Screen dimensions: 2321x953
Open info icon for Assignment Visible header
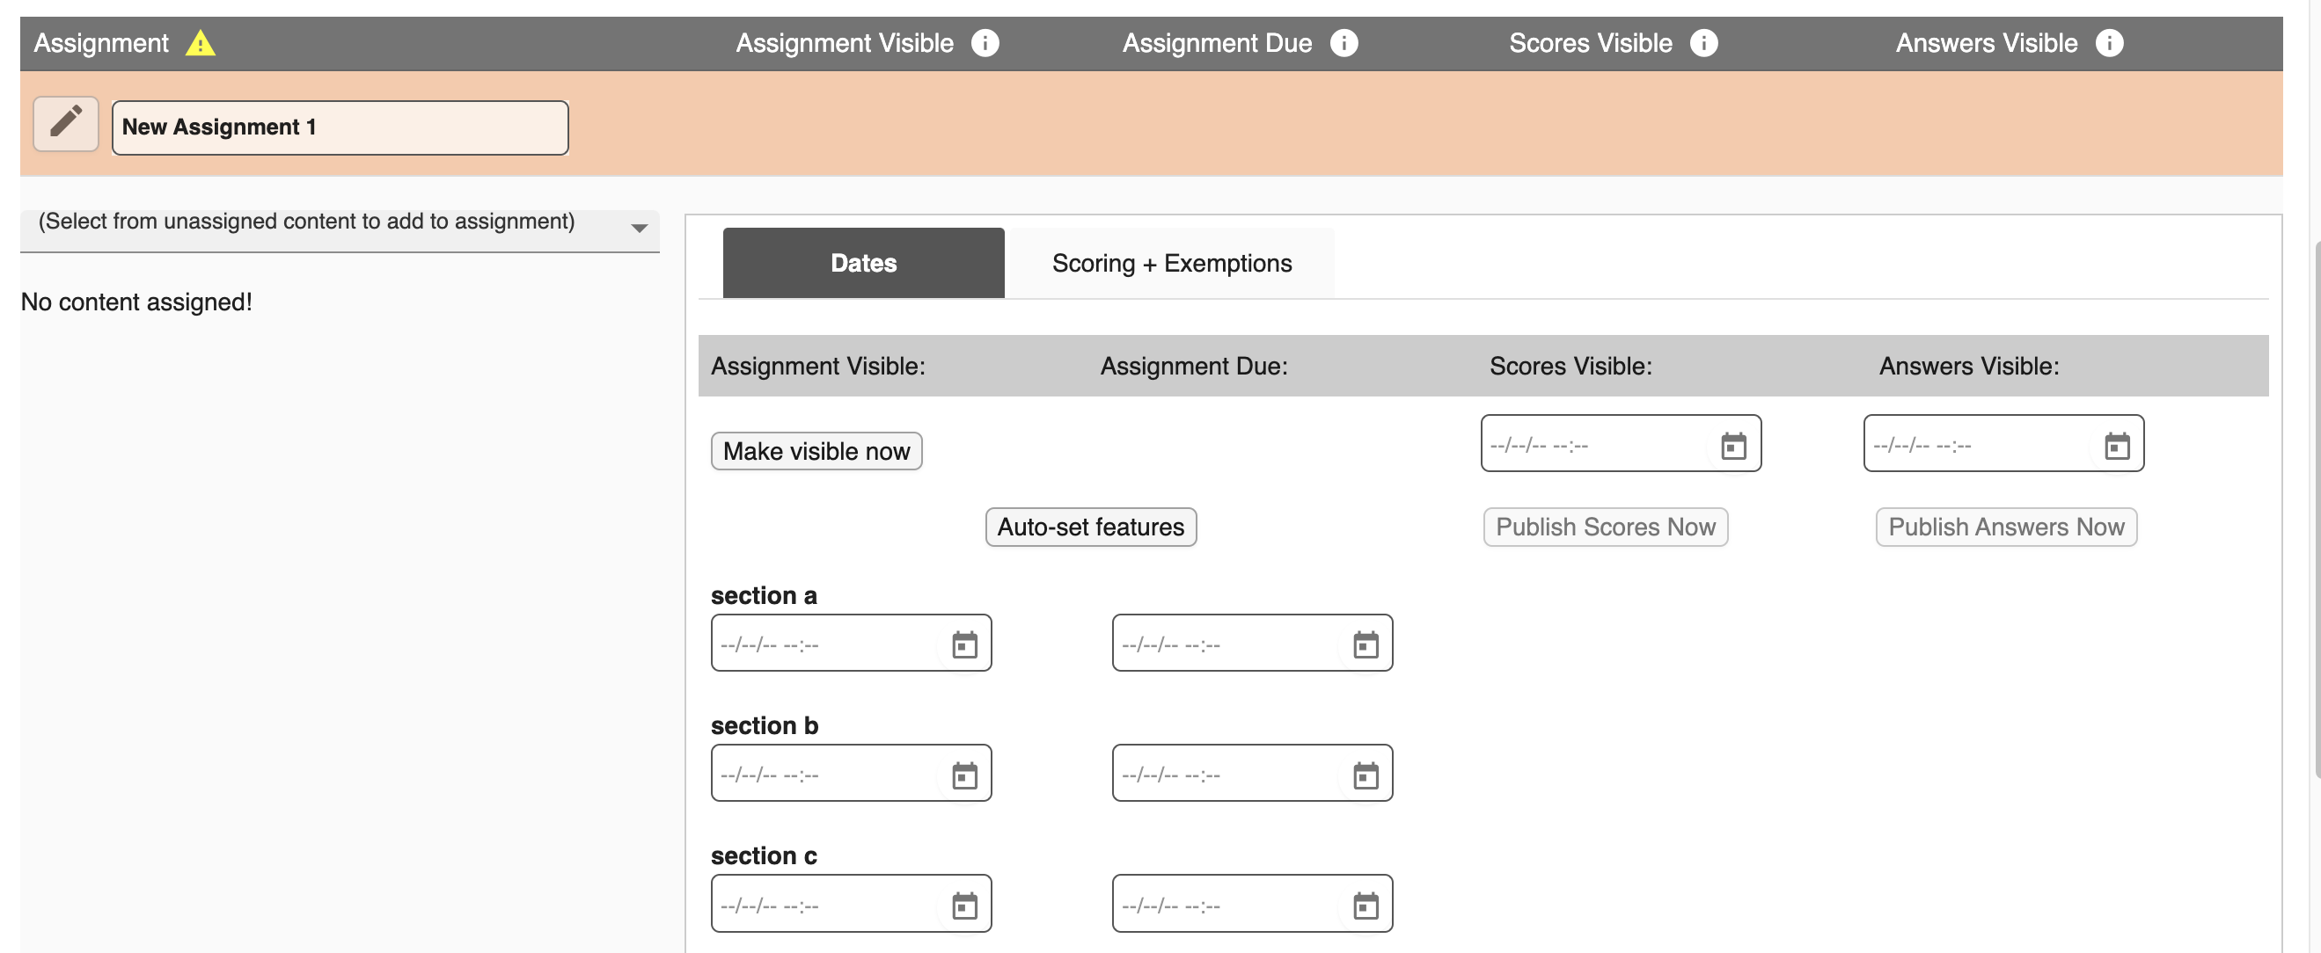coord(985,43)
